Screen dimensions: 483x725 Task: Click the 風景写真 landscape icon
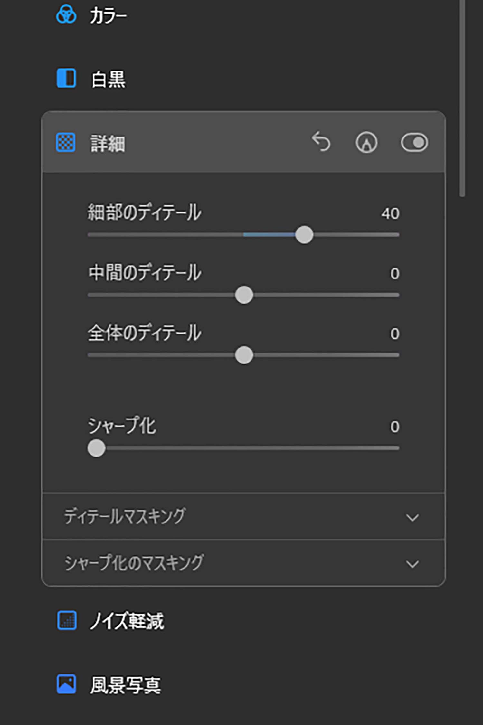[66, 684]
